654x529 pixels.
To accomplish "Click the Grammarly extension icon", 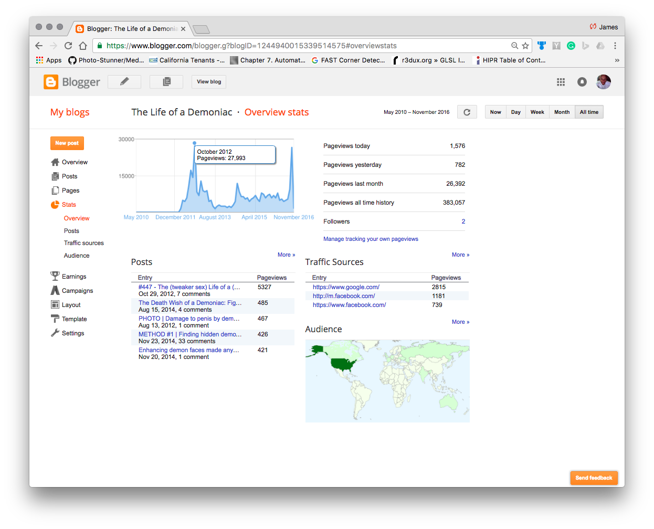I will tap(571, 46).
